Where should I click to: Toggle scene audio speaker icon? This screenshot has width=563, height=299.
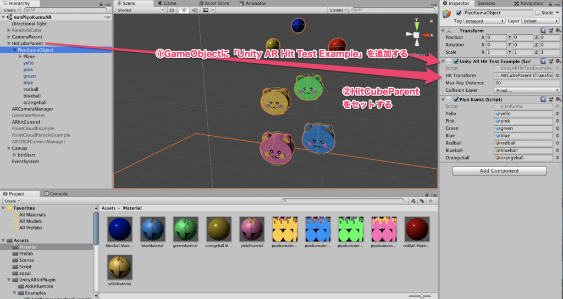(x=195, y=10)
